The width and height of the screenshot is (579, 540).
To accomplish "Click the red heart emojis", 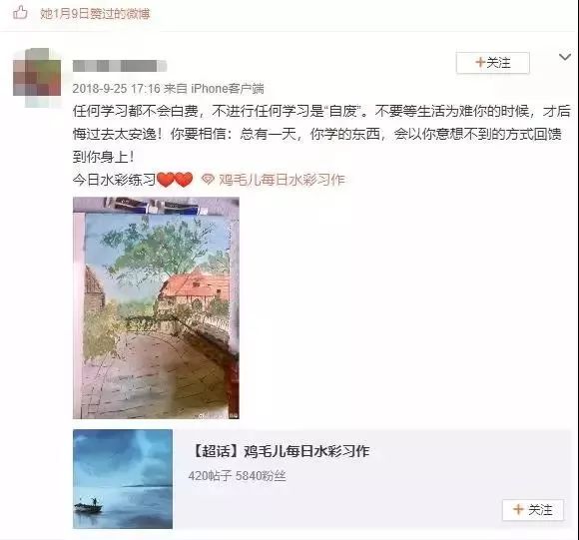I will click(x=175, y=180).
